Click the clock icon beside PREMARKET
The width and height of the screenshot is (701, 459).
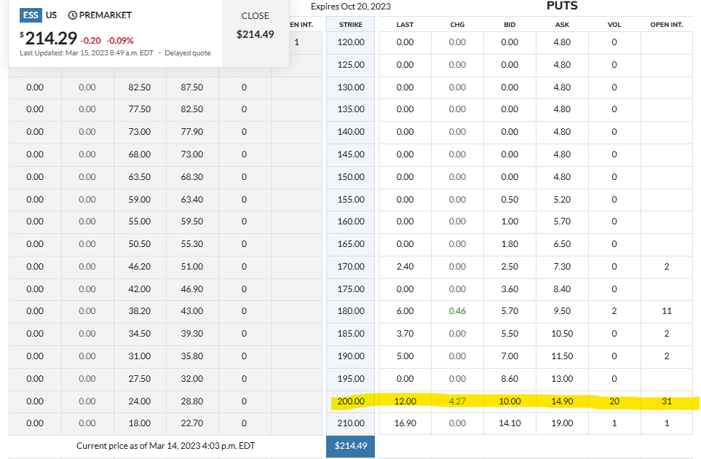click(x=72, y=15)
